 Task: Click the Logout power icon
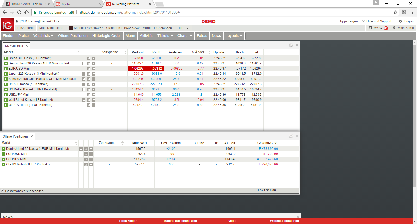click(x=400, y=21)
